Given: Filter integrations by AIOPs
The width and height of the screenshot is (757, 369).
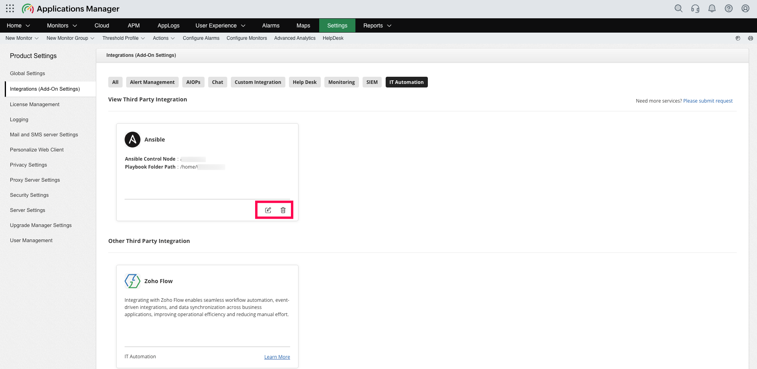Looking at the screenshot, I should point(193,82).
